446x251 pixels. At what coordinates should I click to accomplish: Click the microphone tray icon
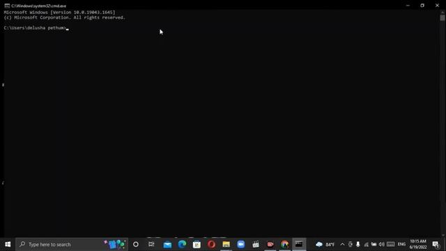click(x=358, y=245)
